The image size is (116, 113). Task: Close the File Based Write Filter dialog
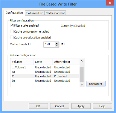click(x=110, y=3)
